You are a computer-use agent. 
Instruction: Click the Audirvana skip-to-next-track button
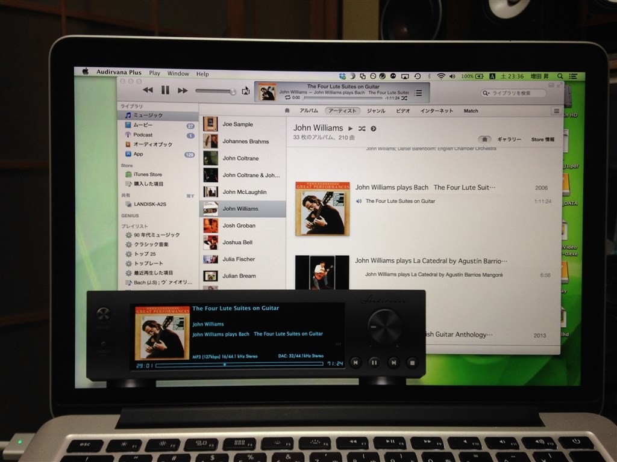pyautogui.click(x=393, y=363)
